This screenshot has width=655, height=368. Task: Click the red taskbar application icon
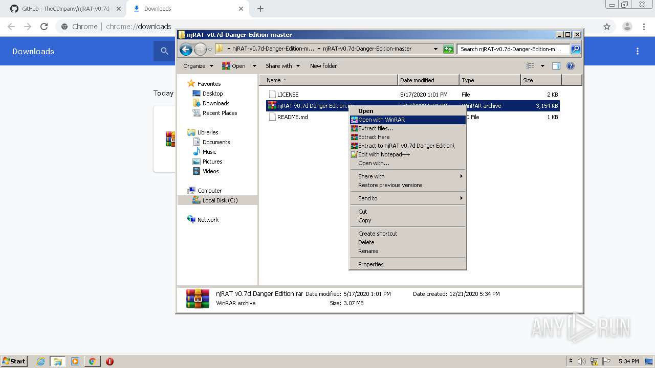click(x=110, y=361)
